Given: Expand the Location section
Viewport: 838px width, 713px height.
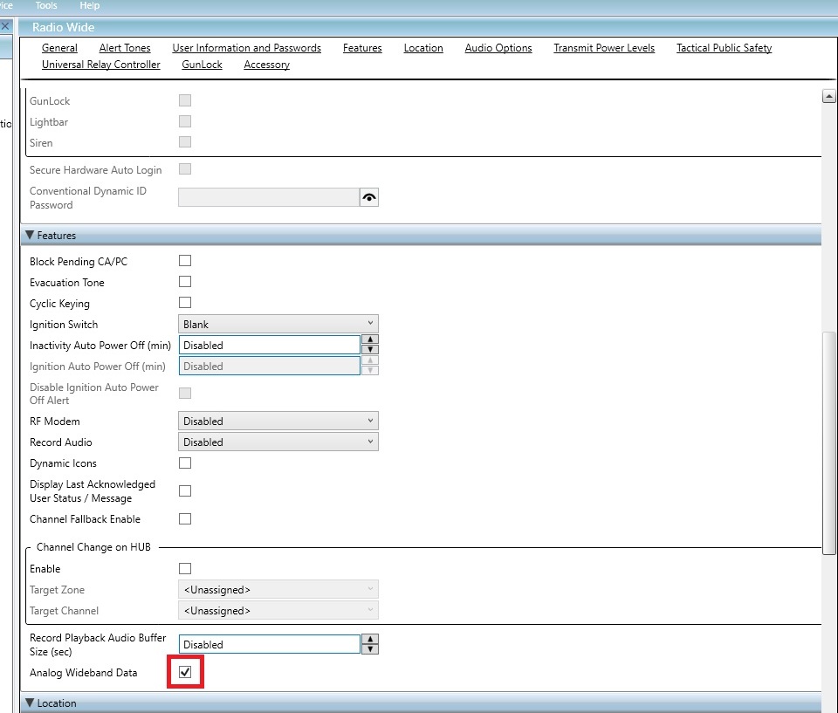Looking at the screenshot, I should [x=31, y=703].
